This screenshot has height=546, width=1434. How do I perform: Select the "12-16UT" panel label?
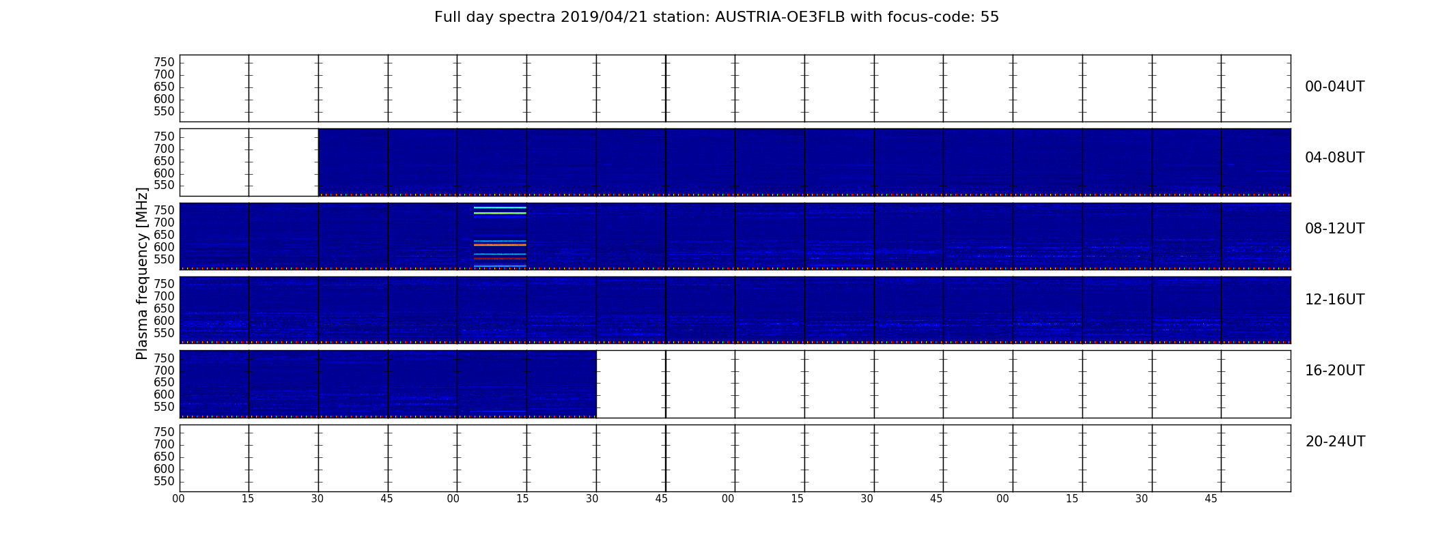1335,300
